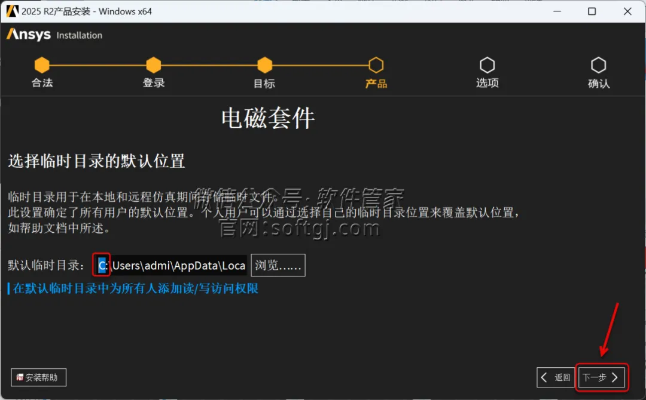Close the installer window
This screenshot has width=646, height=400.
point(627,11)
